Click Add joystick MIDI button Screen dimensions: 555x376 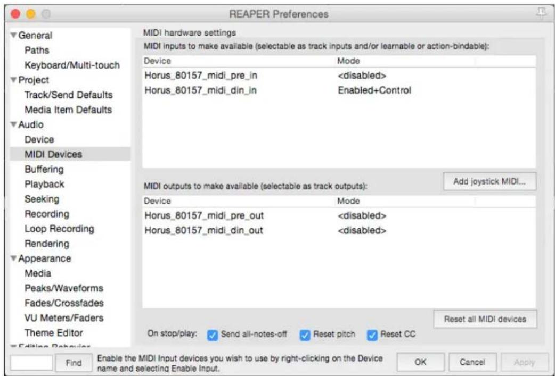(x=489, y=182)
